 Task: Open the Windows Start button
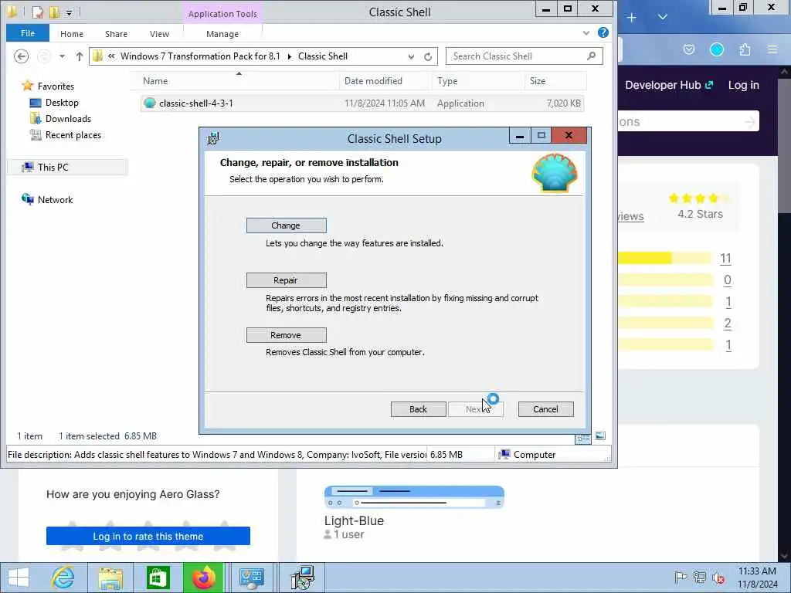point(19,578)
